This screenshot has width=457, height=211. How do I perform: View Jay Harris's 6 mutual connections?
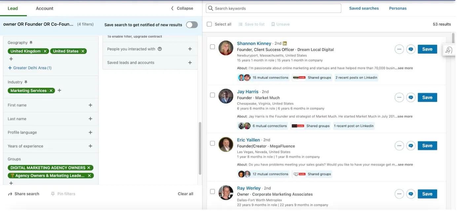click(263, 126)
